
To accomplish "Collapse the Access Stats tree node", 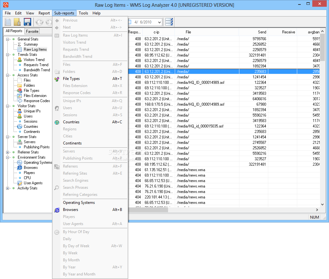I will coord(8,75).
